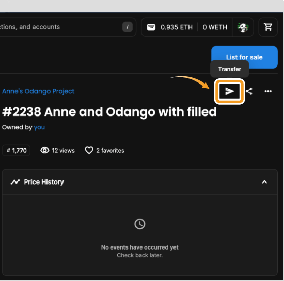Click the Price History trend chart icon

[15, 182]
